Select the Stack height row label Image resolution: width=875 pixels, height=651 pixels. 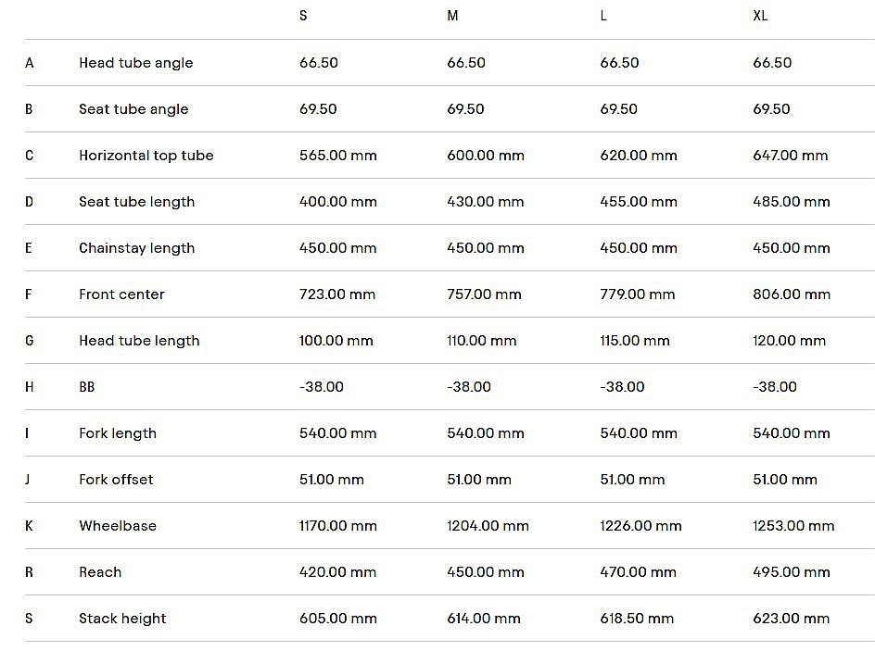(x=122, y=619)
